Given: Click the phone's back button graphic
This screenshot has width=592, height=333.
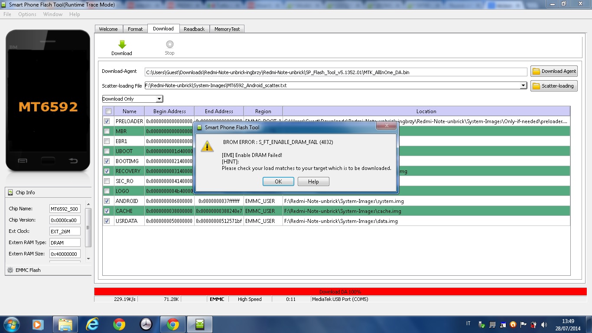Looking at the screenshot, I should coord(73,161).
